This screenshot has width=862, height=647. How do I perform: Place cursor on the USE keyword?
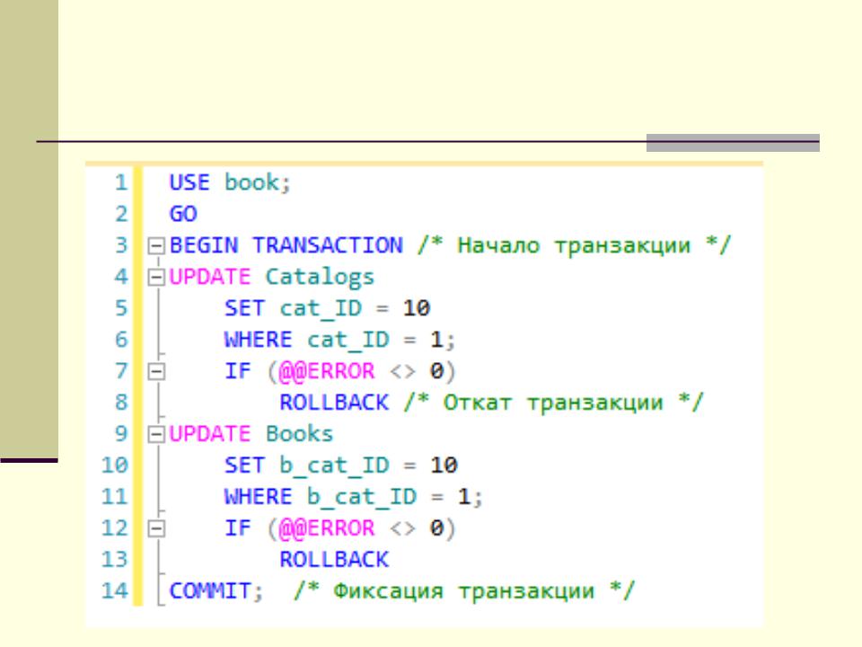[189, 183]
